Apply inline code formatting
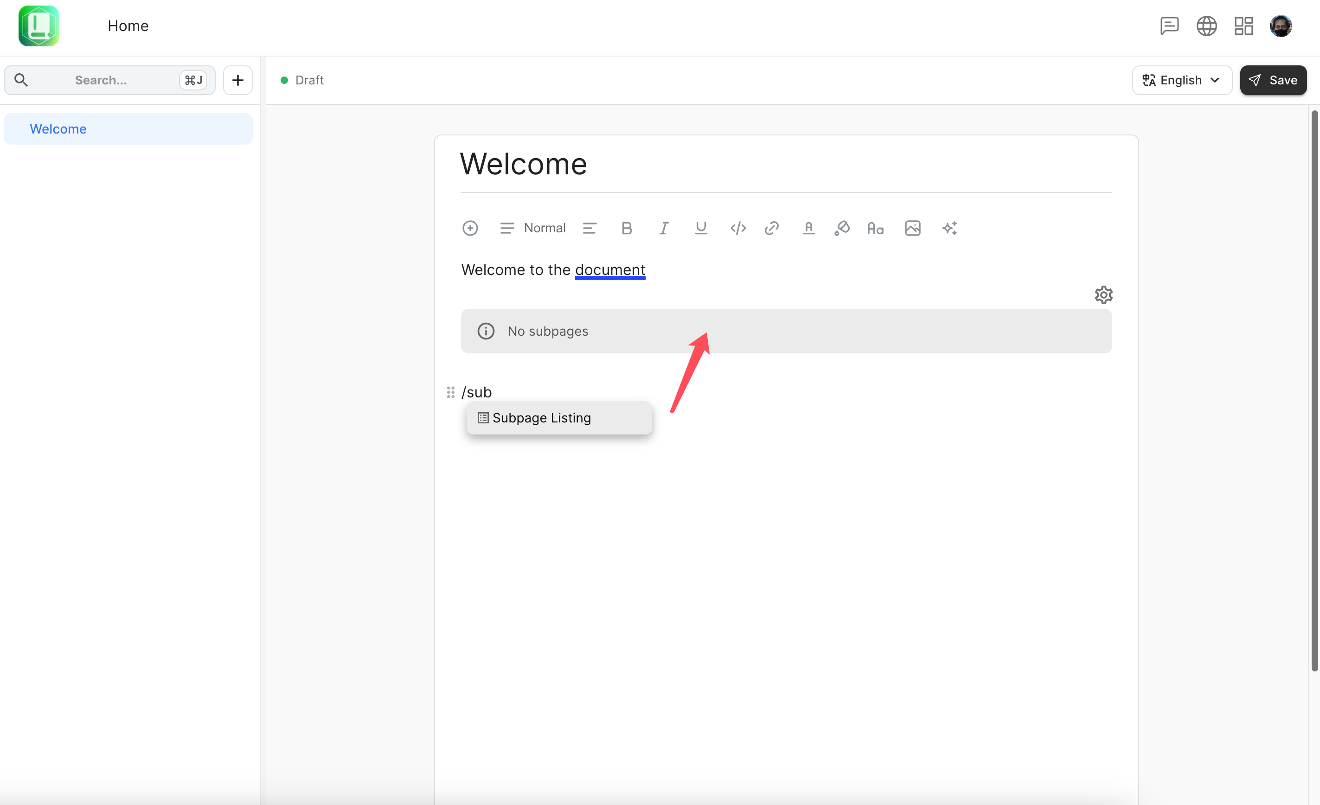Image resolution: width=1320 pixels, height=805 pixels. coord(737,228)
